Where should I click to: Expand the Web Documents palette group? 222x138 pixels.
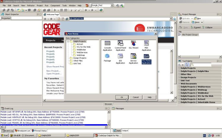(179, 84)
